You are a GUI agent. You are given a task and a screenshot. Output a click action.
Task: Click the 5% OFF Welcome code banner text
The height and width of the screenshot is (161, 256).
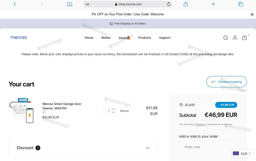coord(127,14)
